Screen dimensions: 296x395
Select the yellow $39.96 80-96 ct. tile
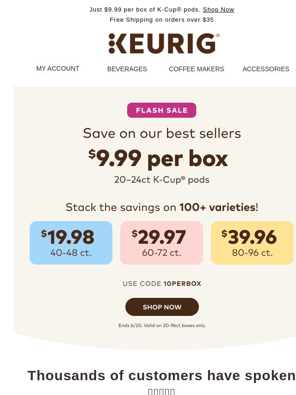252,243
